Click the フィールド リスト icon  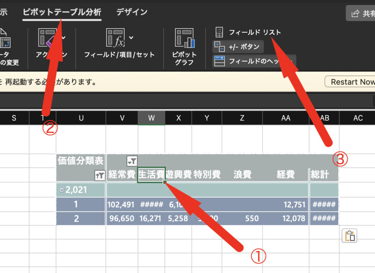(x=219, y=32)
